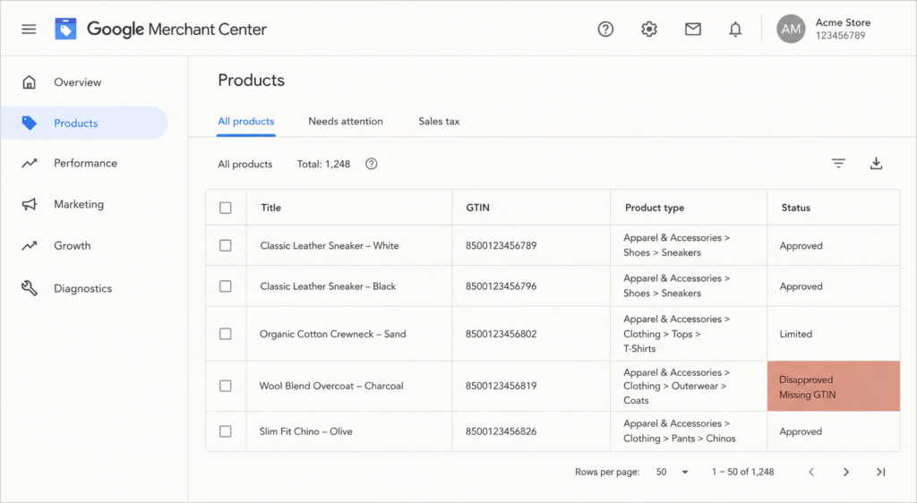Jump to last page arrow
This screenshot has height=503, width=917.
pos(881,472)
